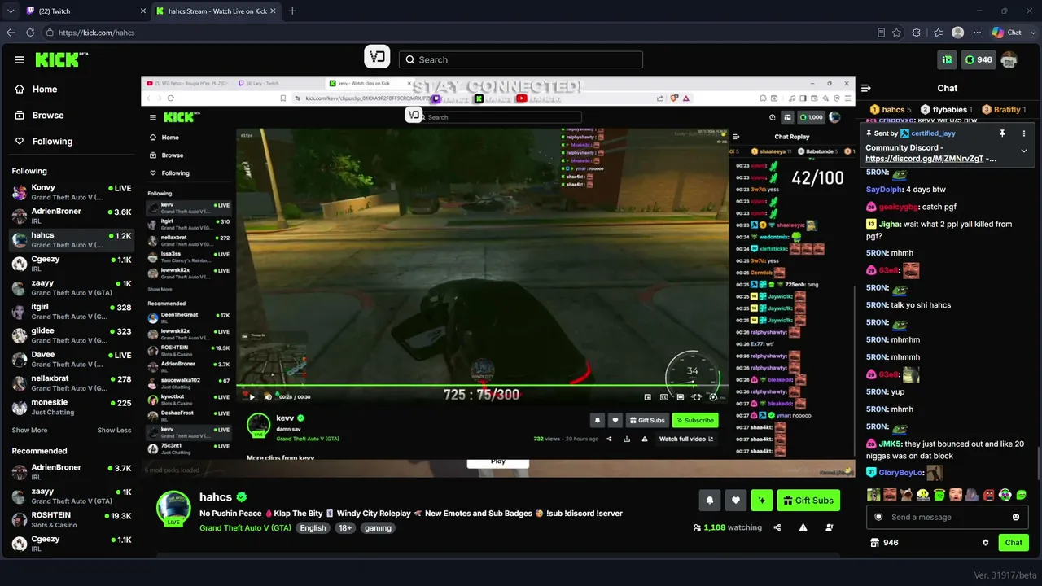Send message with green Chat button

1014,543
